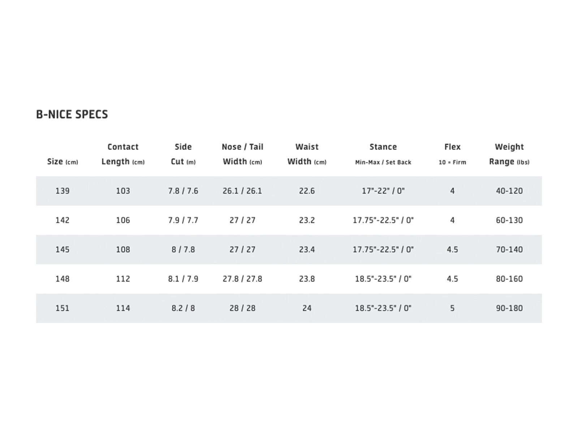
Task: Click the 8.2 / 8 side cut value
Action: click(x=183, y=308)
